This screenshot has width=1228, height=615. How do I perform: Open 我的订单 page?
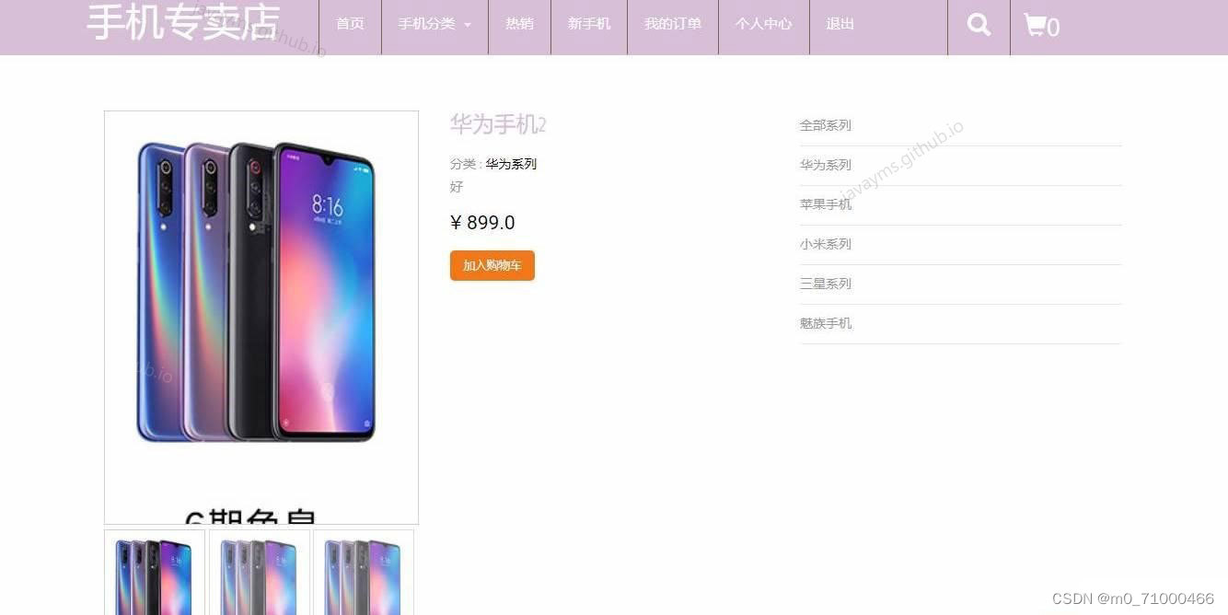tap(673, 24)
